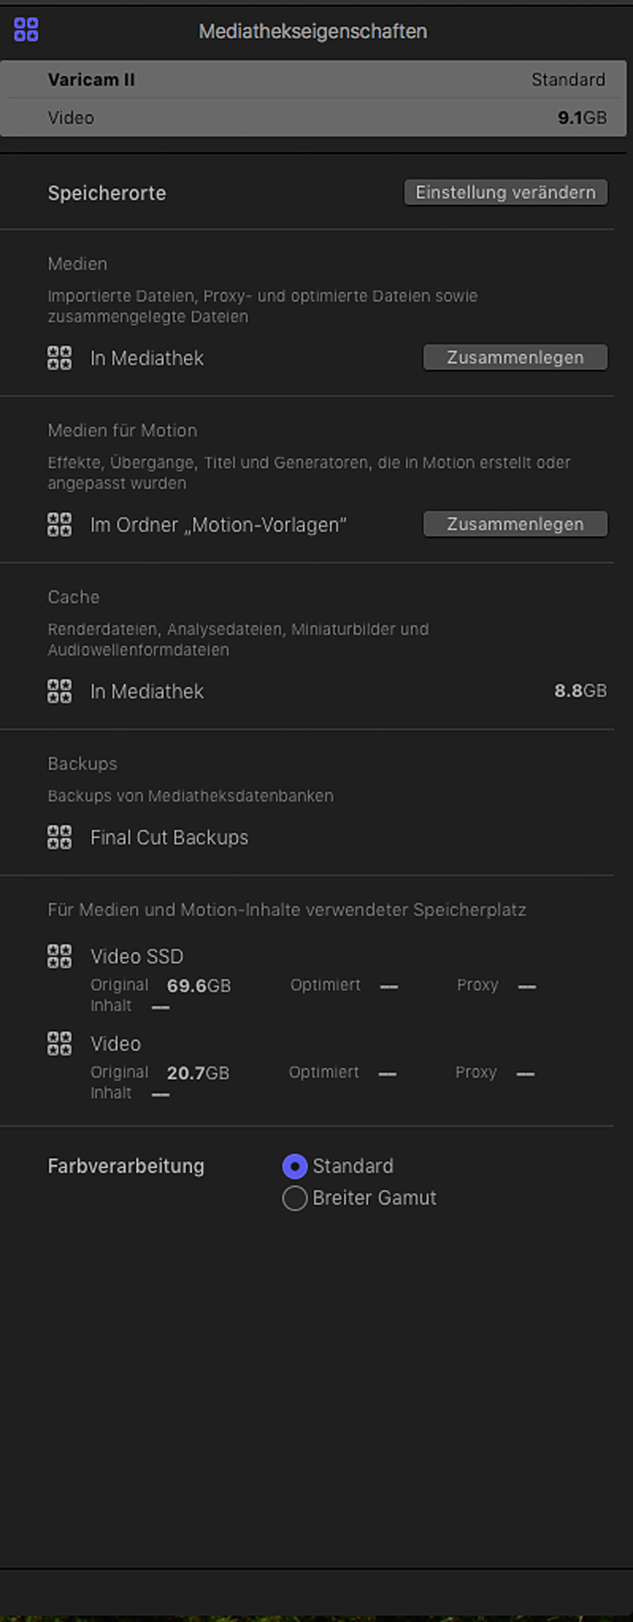Click the 69.6GB original media size
Screen dimensions: 633x1622
199,986
